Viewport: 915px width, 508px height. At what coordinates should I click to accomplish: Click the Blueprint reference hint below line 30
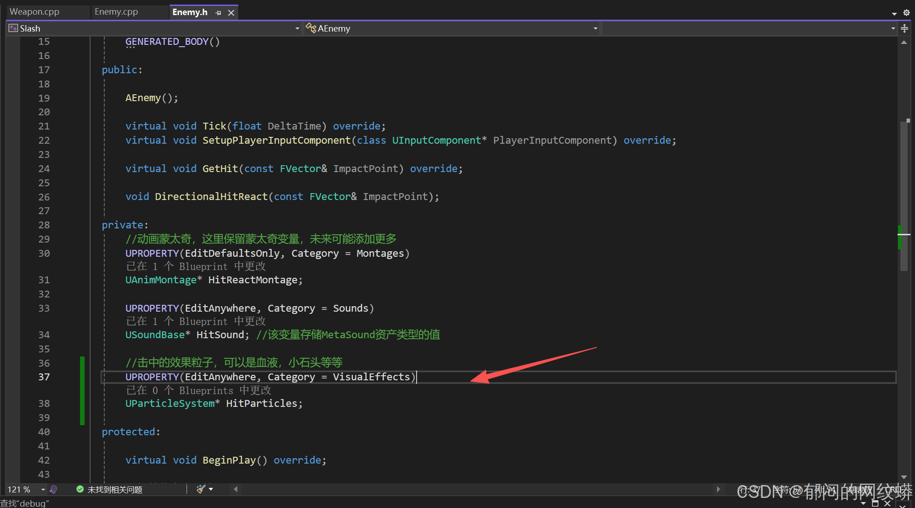[196, 266]
